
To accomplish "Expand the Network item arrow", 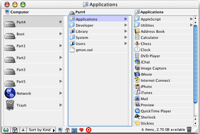I will [x=61, y=93].
